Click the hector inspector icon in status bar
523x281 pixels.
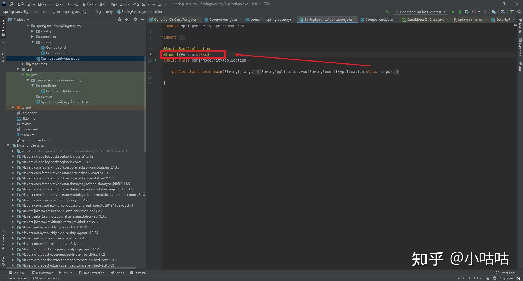tap(494, 278)
